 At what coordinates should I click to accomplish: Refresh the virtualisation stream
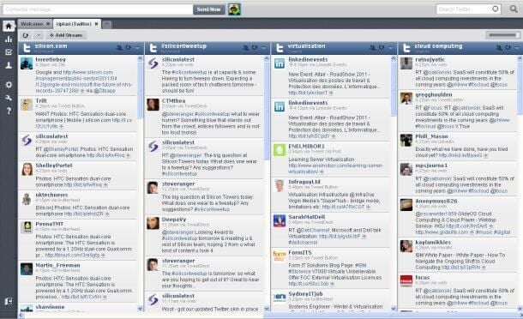(382, 48)
